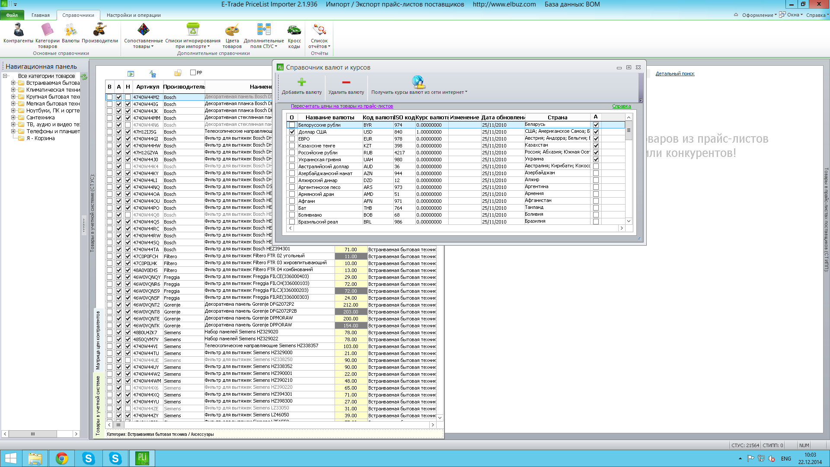Click the product grid horizontal scrollbar thumb
Screen dimensions: 830x467
(x=118, y=425)
